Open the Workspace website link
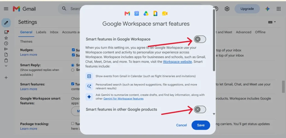The width and height of the screenshot is (286, 138). (177, 62)
